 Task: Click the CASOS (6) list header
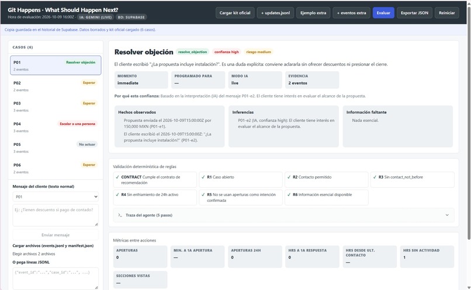point(23,47)
